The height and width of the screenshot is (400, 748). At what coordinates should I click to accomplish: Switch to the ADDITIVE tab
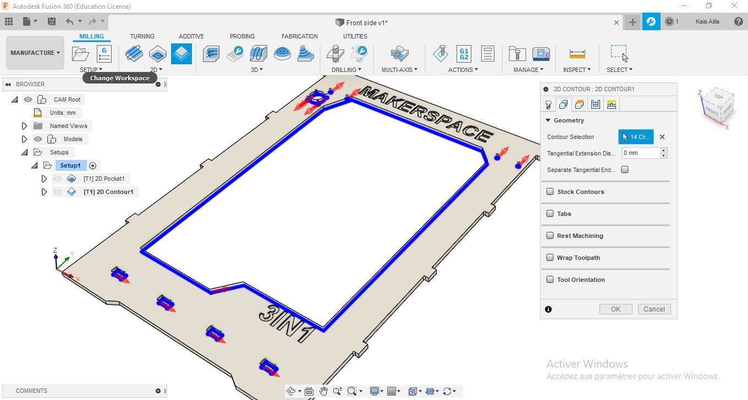[191, 36]
